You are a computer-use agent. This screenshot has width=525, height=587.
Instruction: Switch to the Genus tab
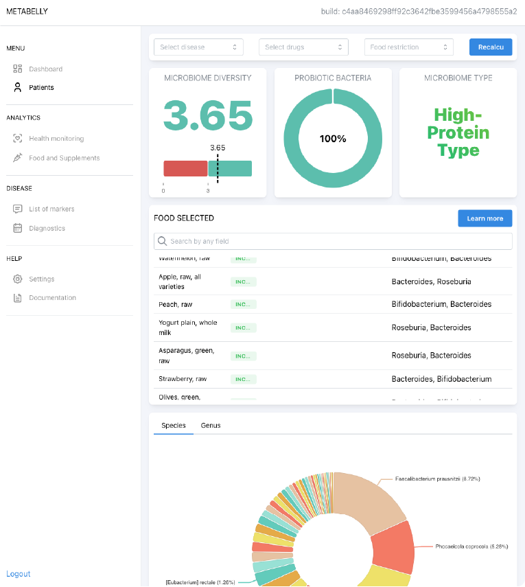tap(211, 426)
